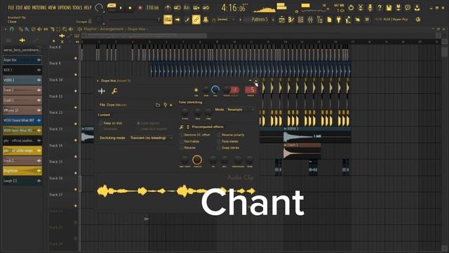449x253 pixels.
Task: Click the microphone recording icon
Action: (370, 8)
